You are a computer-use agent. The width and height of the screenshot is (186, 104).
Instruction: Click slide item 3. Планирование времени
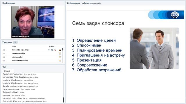(97, 50)
